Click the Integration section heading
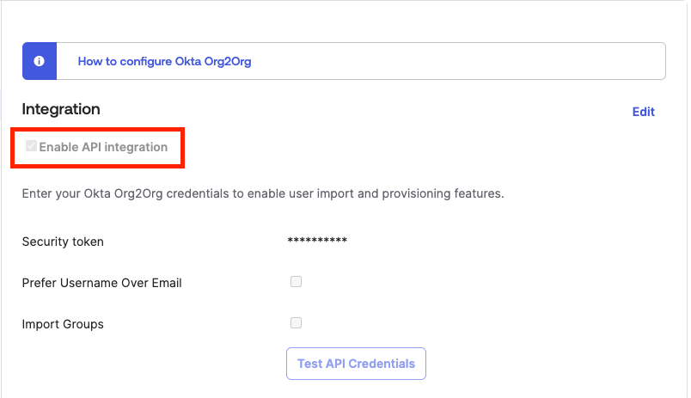Viewport: 691px width, 398px height. click(61, 109)
